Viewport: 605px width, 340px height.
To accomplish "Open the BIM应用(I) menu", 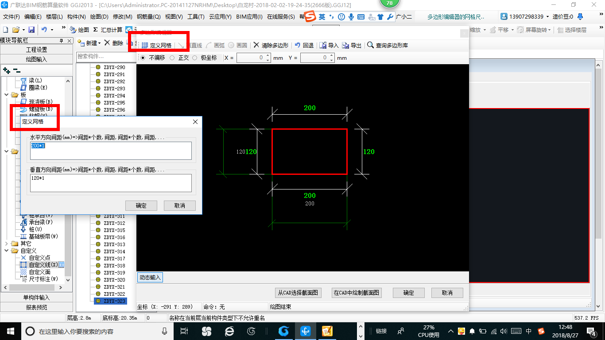I will (249, 17).
